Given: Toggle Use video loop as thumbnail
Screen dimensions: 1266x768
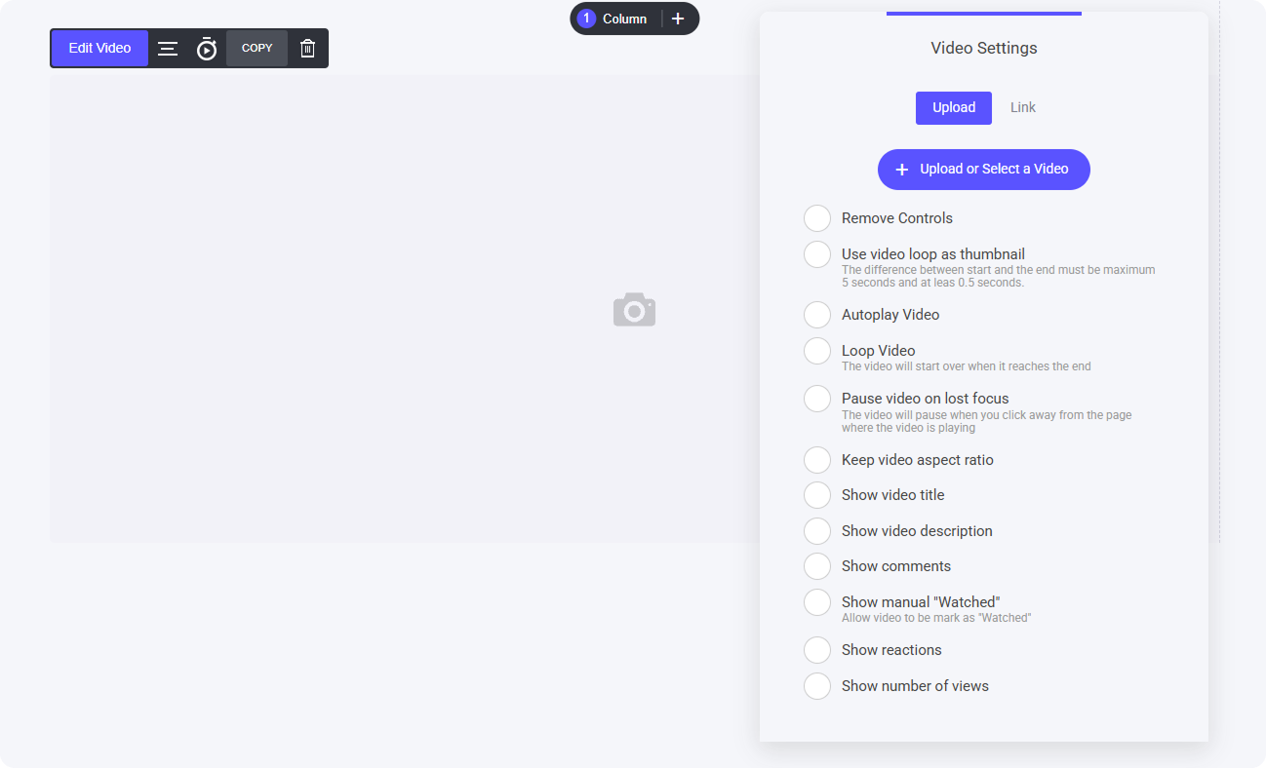Looking at the screenshot, I should click(817, 254).
